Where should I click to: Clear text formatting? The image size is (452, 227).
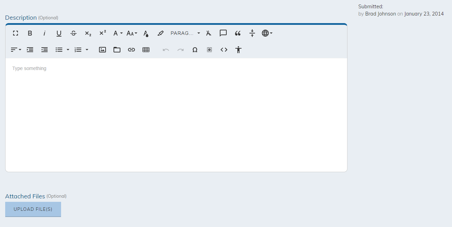click(209, 33)
